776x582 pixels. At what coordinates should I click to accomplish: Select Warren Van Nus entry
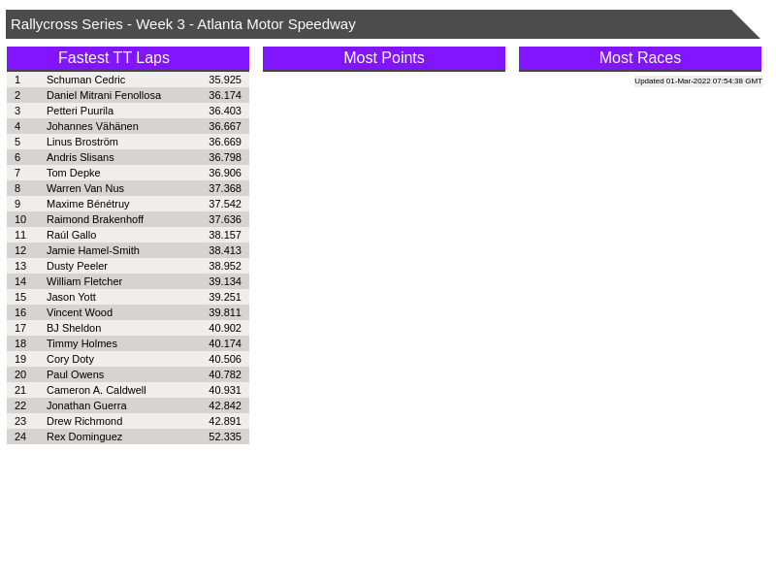click(85, 188)
